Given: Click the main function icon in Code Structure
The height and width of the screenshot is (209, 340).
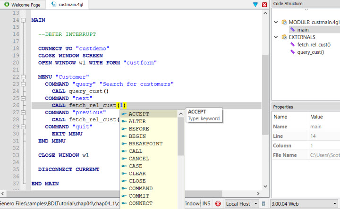Looking at the screenshot, I should 293,30.
